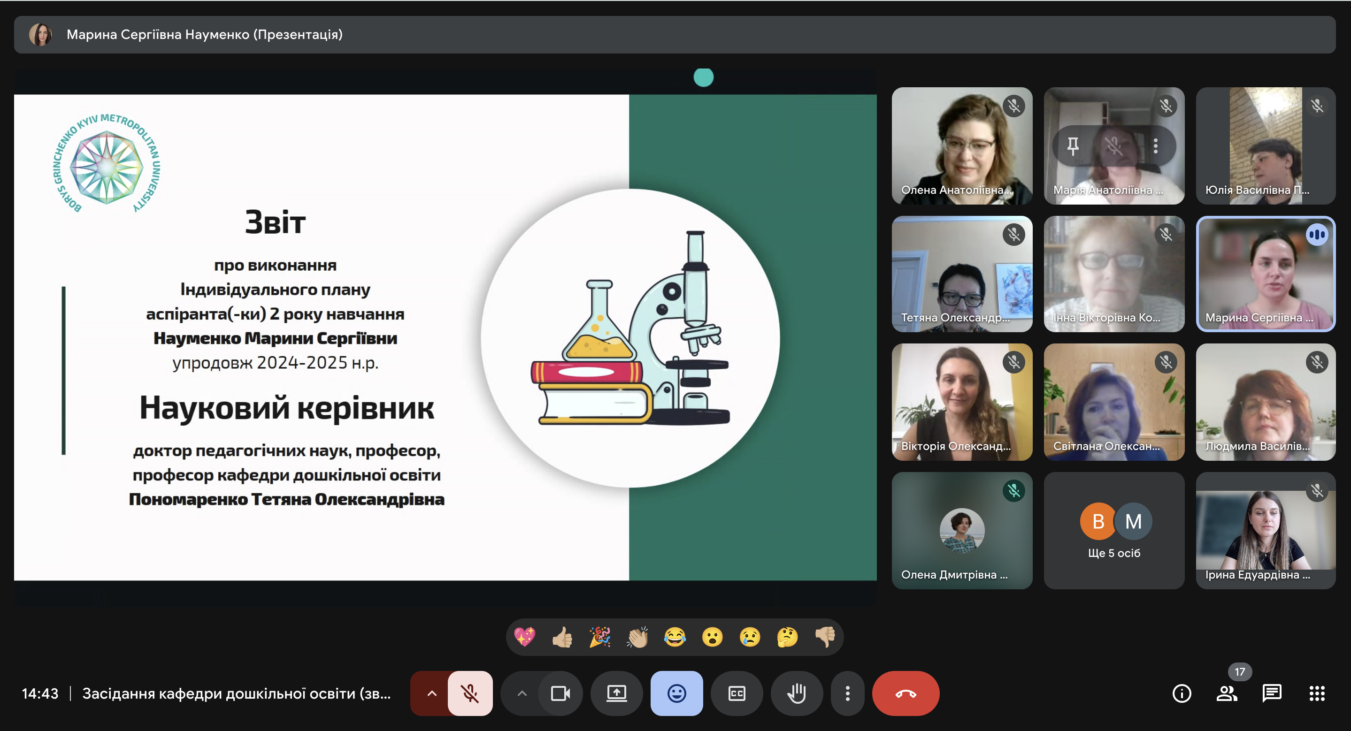
Task: Open the chat messages panel
Action: click(1271, 693)
